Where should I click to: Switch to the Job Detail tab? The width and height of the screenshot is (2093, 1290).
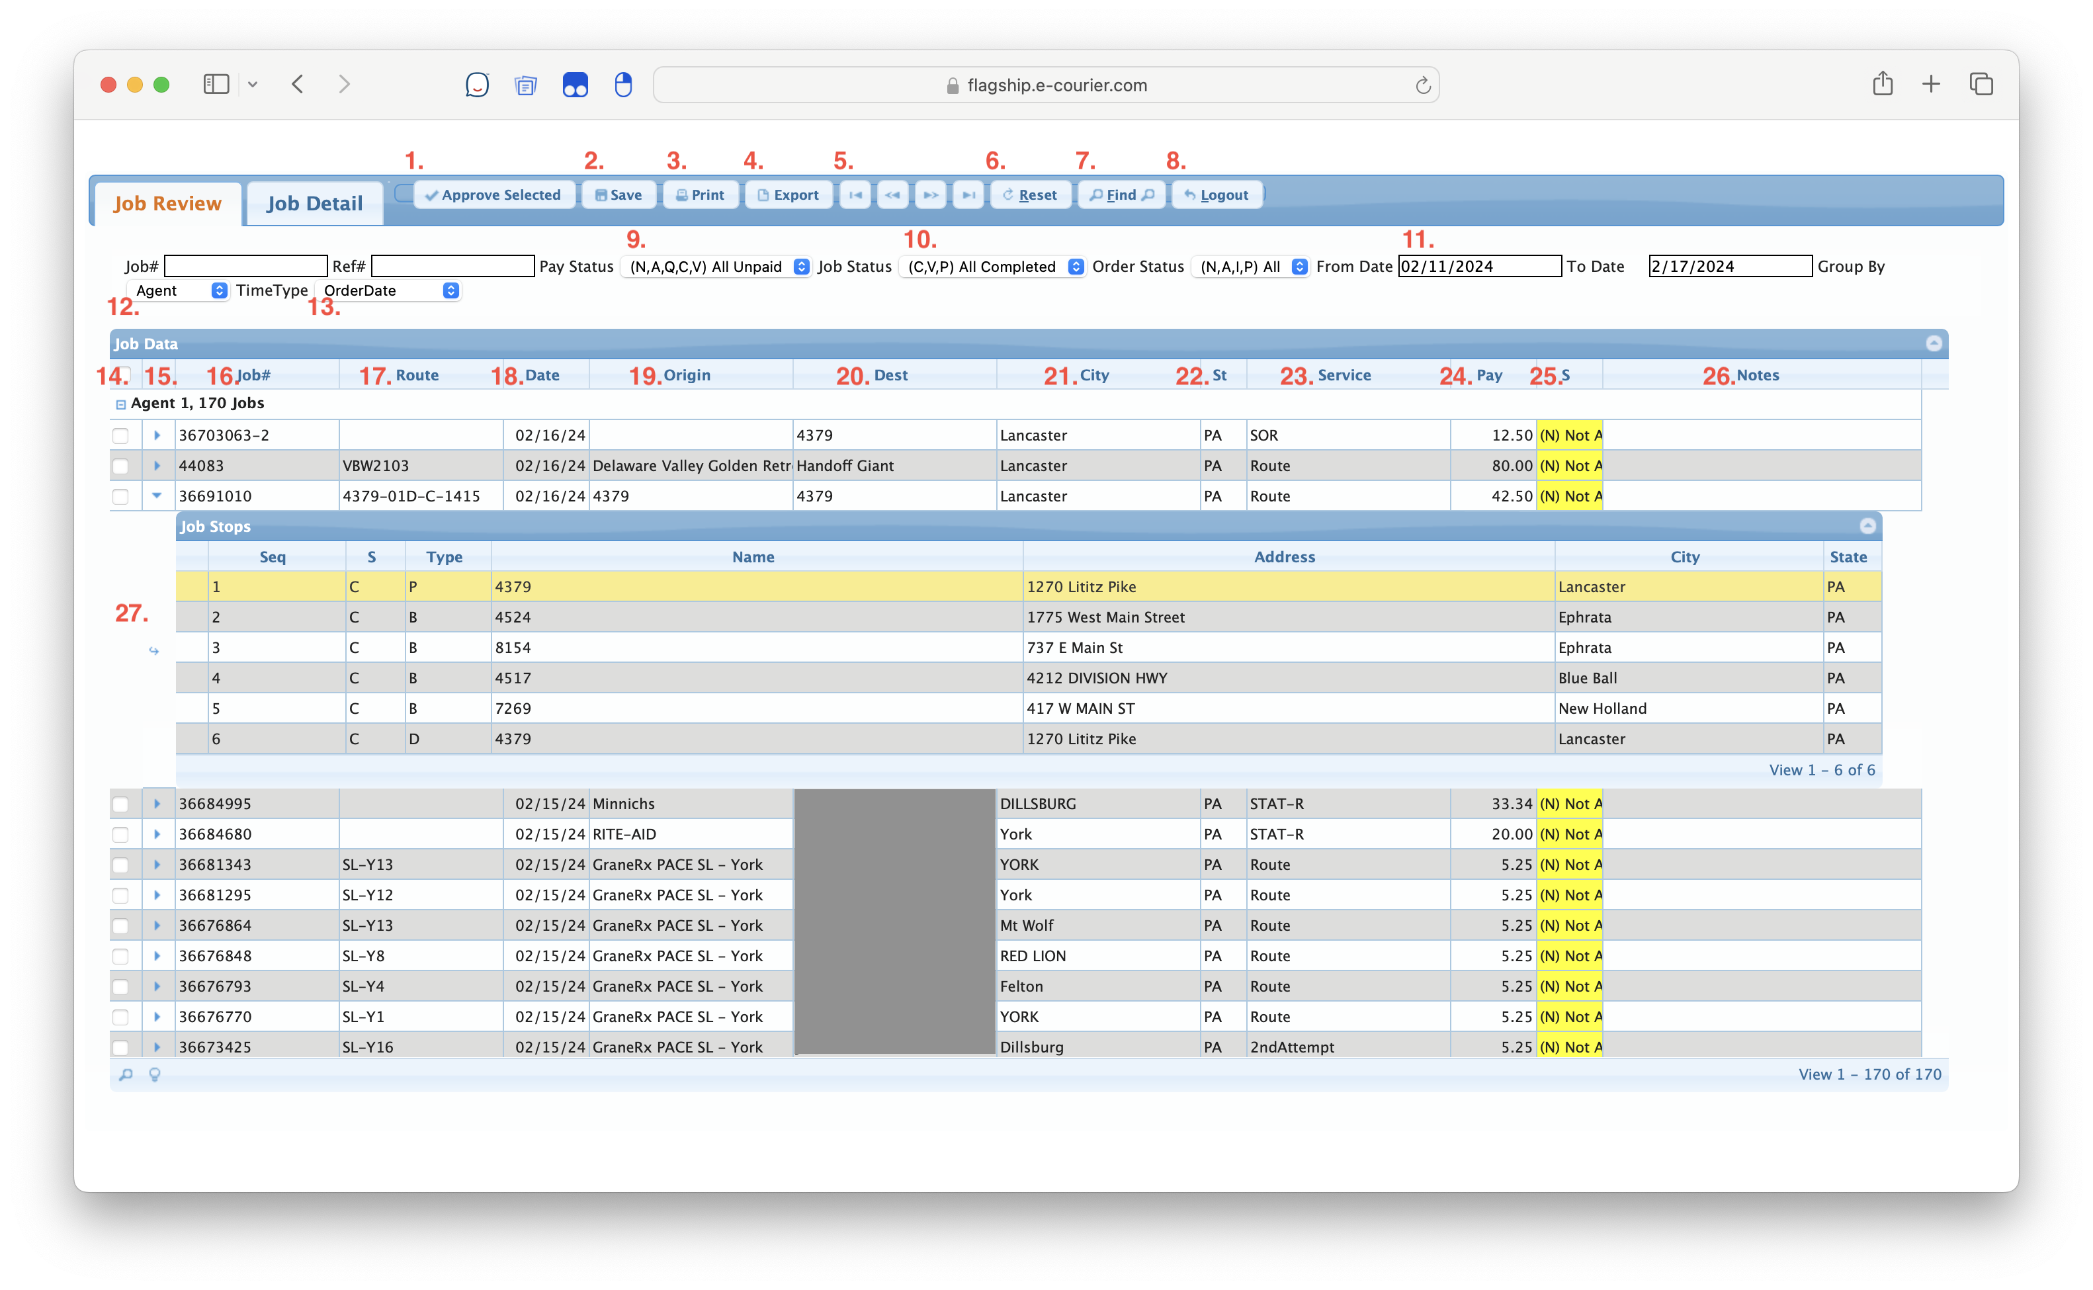pos(314,203)
